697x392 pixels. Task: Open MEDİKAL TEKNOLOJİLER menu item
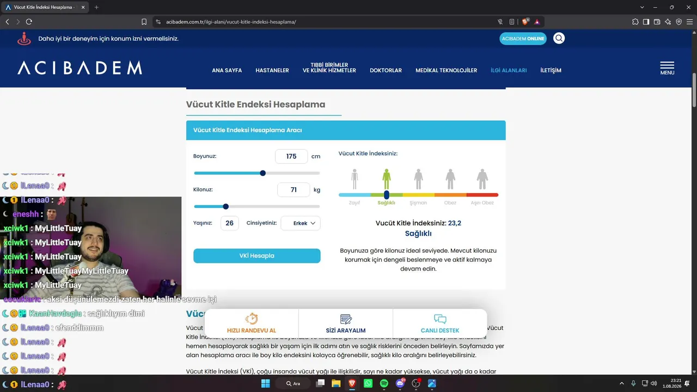(446, 70)
